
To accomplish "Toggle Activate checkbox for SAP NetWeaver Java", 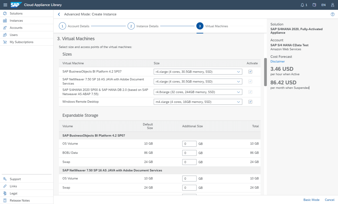I will point(250,82).
